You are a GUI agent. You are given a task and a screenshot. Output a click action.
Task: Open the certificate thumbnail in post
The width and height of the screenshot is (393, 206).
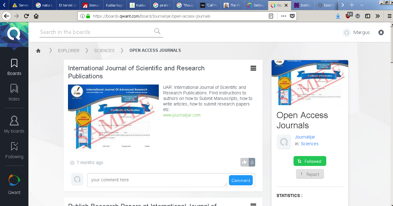[x=113, y=118]
